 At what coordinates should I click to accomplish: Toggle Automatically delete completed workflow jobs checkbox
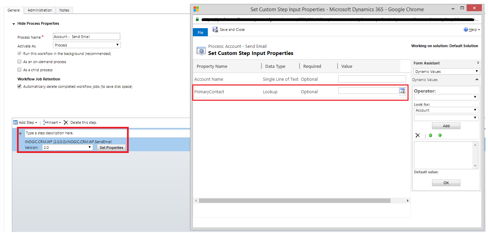[19, 86]
